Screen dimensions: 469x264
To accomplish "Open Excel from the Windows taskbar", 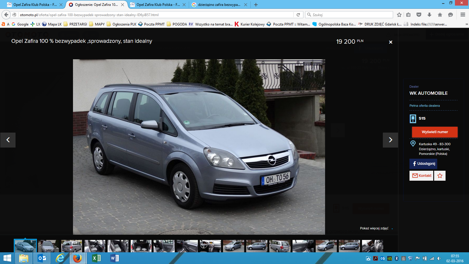I will (x=96, y=258).
